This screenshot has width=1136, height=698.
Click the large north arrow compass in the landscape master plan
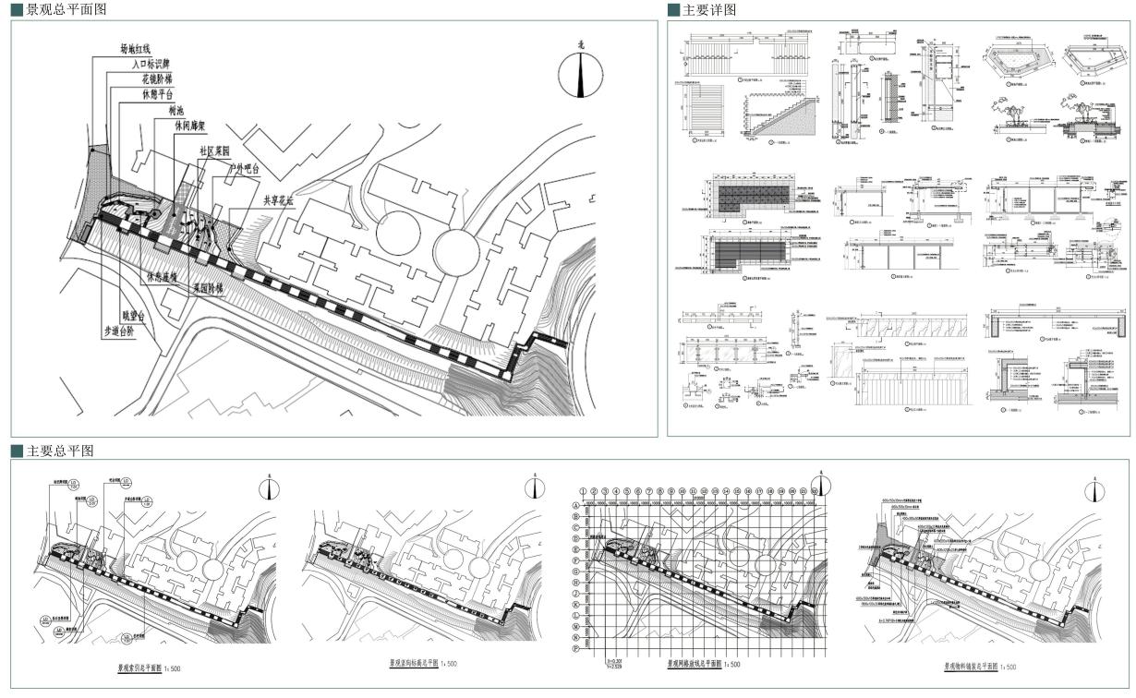[579, 75]
